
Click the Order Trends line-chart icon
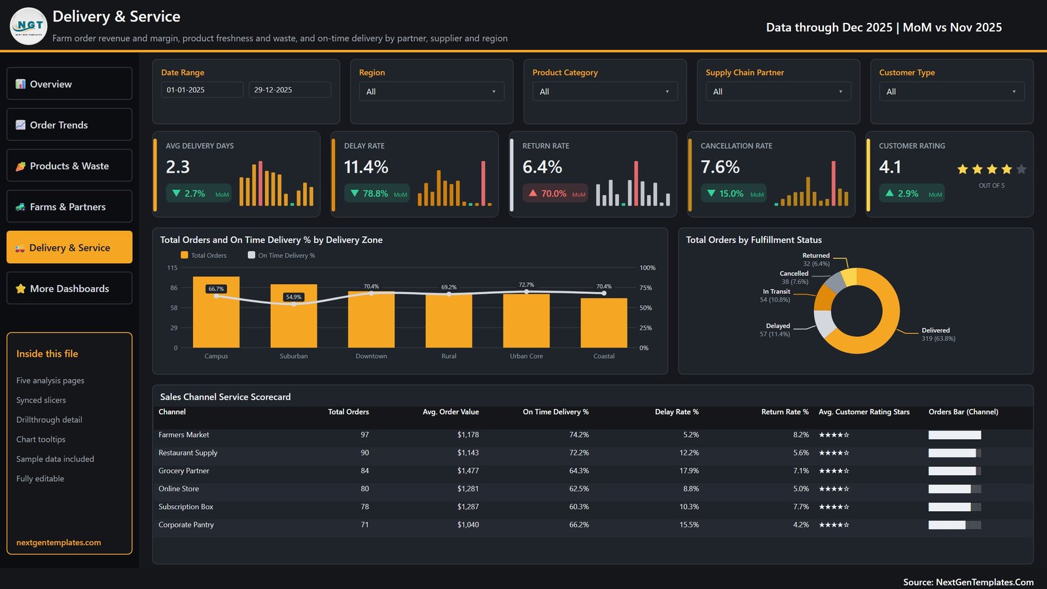tap(20, 125)
